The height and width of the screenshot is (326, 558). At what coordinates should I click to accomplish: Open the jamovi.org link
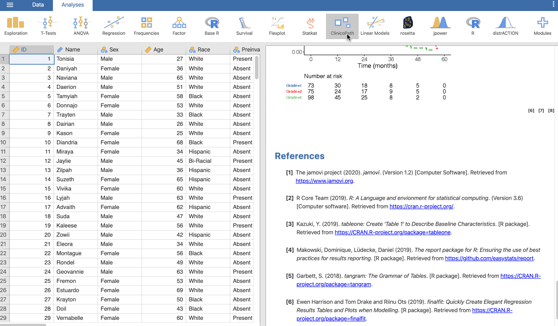coord(324,181)
